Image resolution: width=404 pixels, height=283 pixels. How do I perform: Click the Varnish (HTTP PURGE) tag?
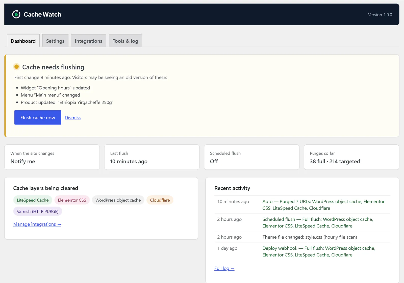click(38, 212)
